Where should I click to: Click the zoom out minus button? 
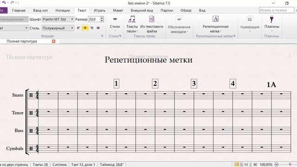coord(277,164)
